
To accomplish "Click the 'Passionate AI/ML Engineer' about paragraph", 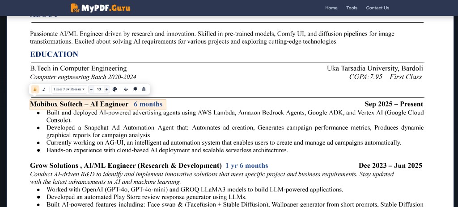I will 212,37.
